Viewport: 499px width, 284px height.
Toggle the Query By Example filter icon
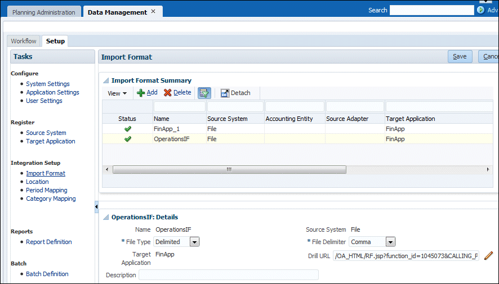(x=204, y=93)
